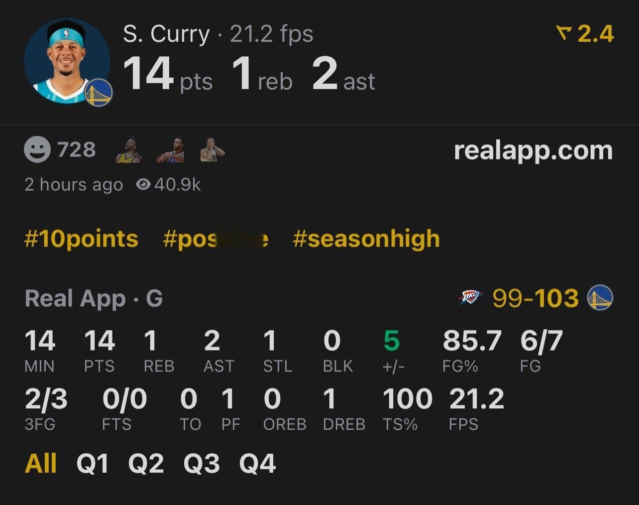
Task: Open the realapp.com link
Action: pyautogui.click(x=533, y=149)
